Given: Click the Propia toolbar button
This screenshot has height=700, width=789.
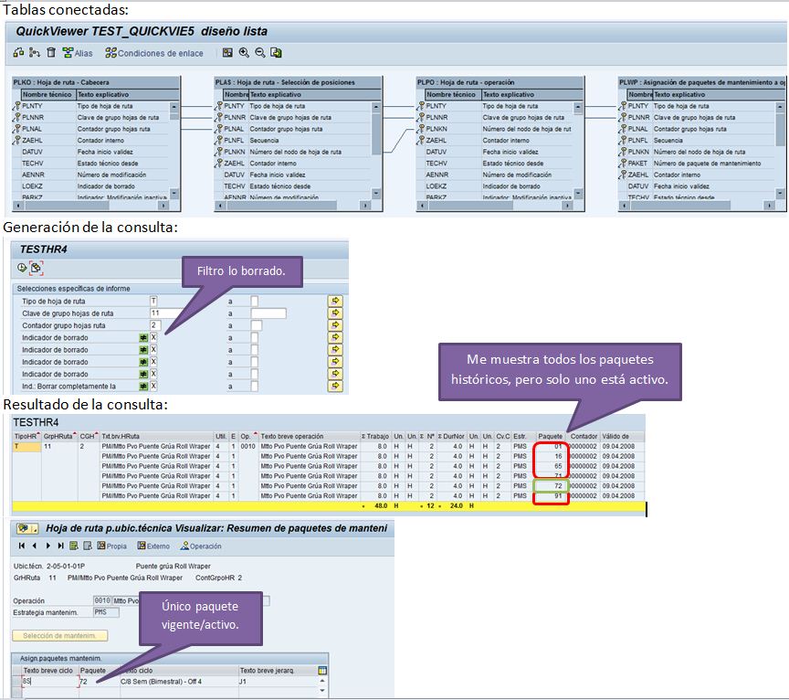Looking at the screenshot, I should coord(109,546).
